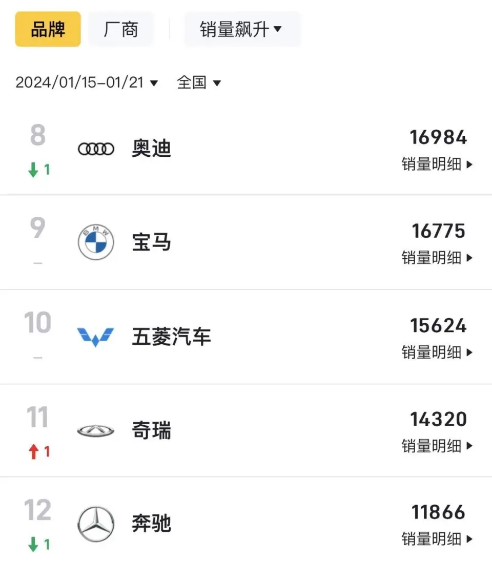The width and height of the screenshot is (492, 561).
Task: Open the 销量飙升 dropdown
Action: 242,29
